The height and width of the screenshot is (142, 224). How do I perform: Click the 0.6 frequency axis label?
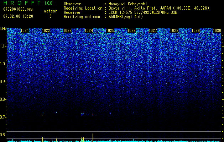(x=3, y=135)
